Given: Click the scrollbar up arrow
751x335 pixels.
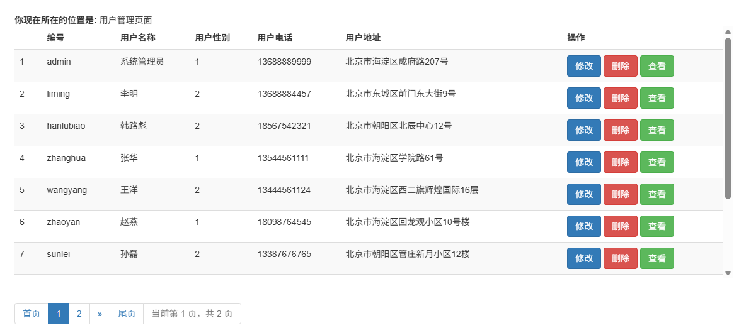Looking at the screenshot, I should point(728,32).
